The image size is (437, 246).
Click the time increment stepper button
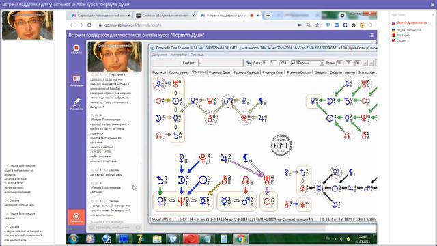click(x=365, y=63)
